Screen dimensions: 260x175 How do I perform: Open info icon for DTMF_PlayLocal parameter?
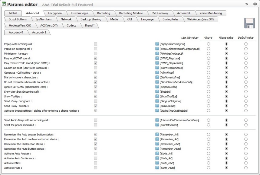tap(157, 58)
